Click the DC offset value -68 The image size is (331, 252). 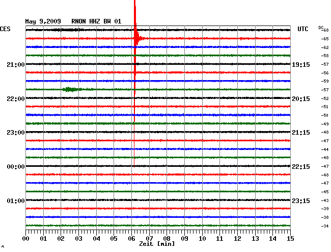pos(325,30)
